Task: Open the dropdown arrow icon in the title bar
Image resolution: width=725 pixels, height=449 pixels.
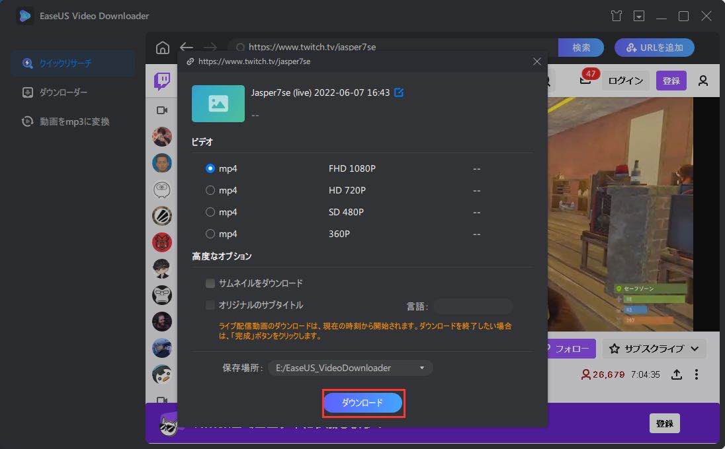Action: coord(640,14)
